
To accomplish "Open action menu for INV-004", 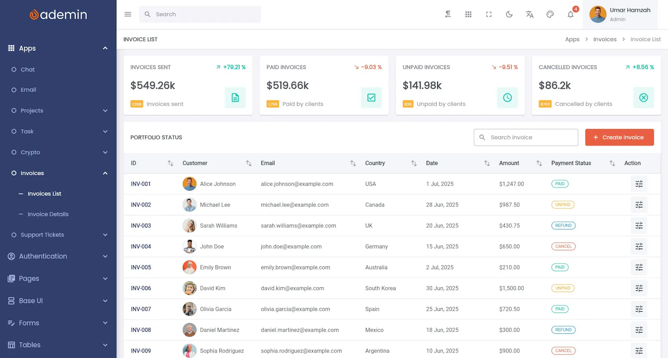I will 639,247.
